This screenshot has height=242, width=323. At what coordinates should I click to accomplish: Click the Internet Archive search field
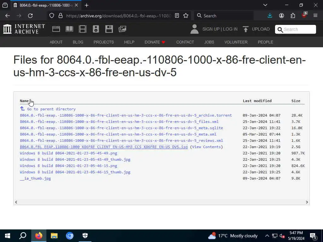295,29
